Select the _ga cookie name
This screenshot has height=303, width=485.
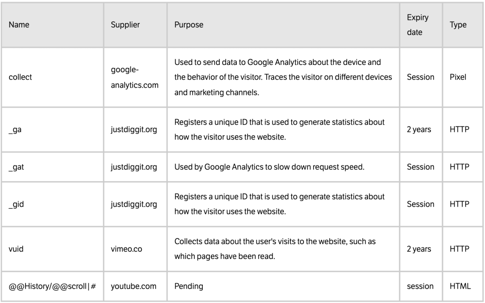pyautogui.click(x=15, y=129)
